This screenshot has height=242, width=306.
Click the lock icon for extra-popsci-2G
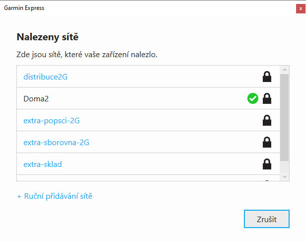[x=267, y=120]
